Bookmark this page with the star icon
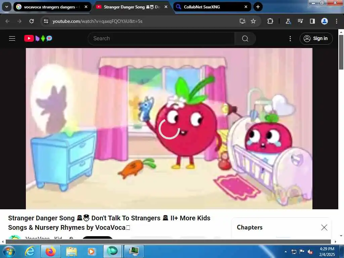This screenshot has height=258, width=344. tap(253, 21)
